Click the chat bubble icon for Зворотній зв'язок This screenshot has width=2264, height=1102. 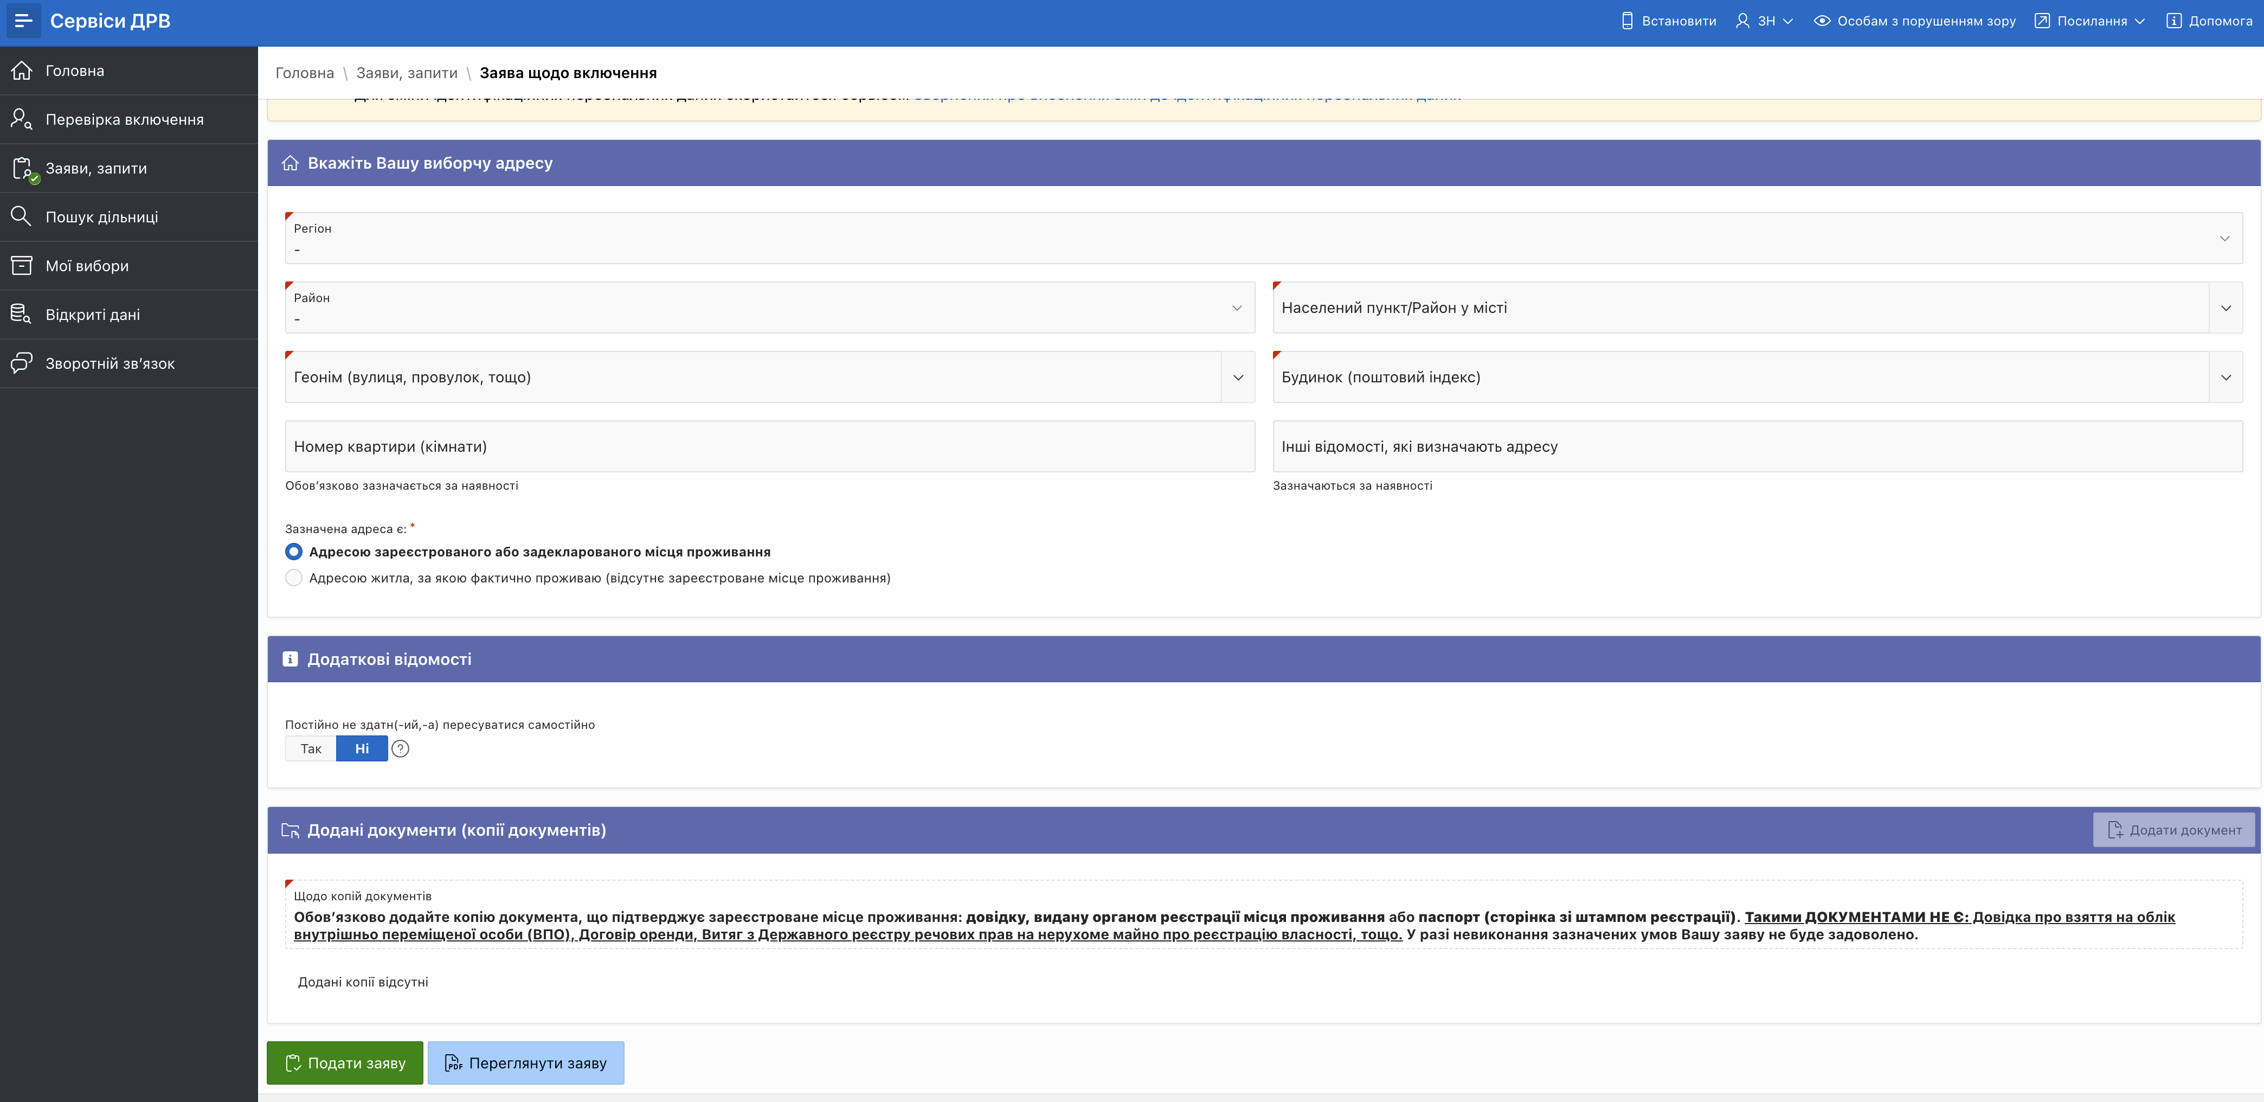(x=22, y=363)
